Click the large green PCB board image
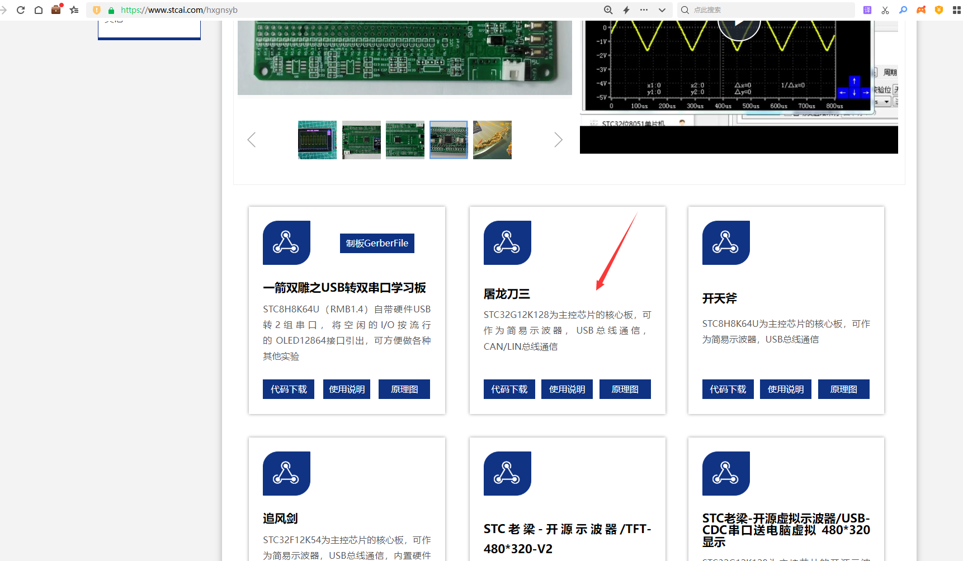Screen dimensions: 963x561 [405, 58]
